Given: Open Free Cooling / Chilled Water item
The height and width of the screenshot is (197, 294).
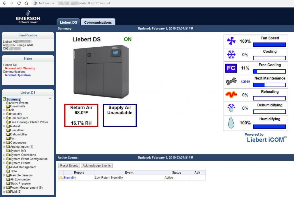Looking at the screenshot, I should (x=29, y=122).
